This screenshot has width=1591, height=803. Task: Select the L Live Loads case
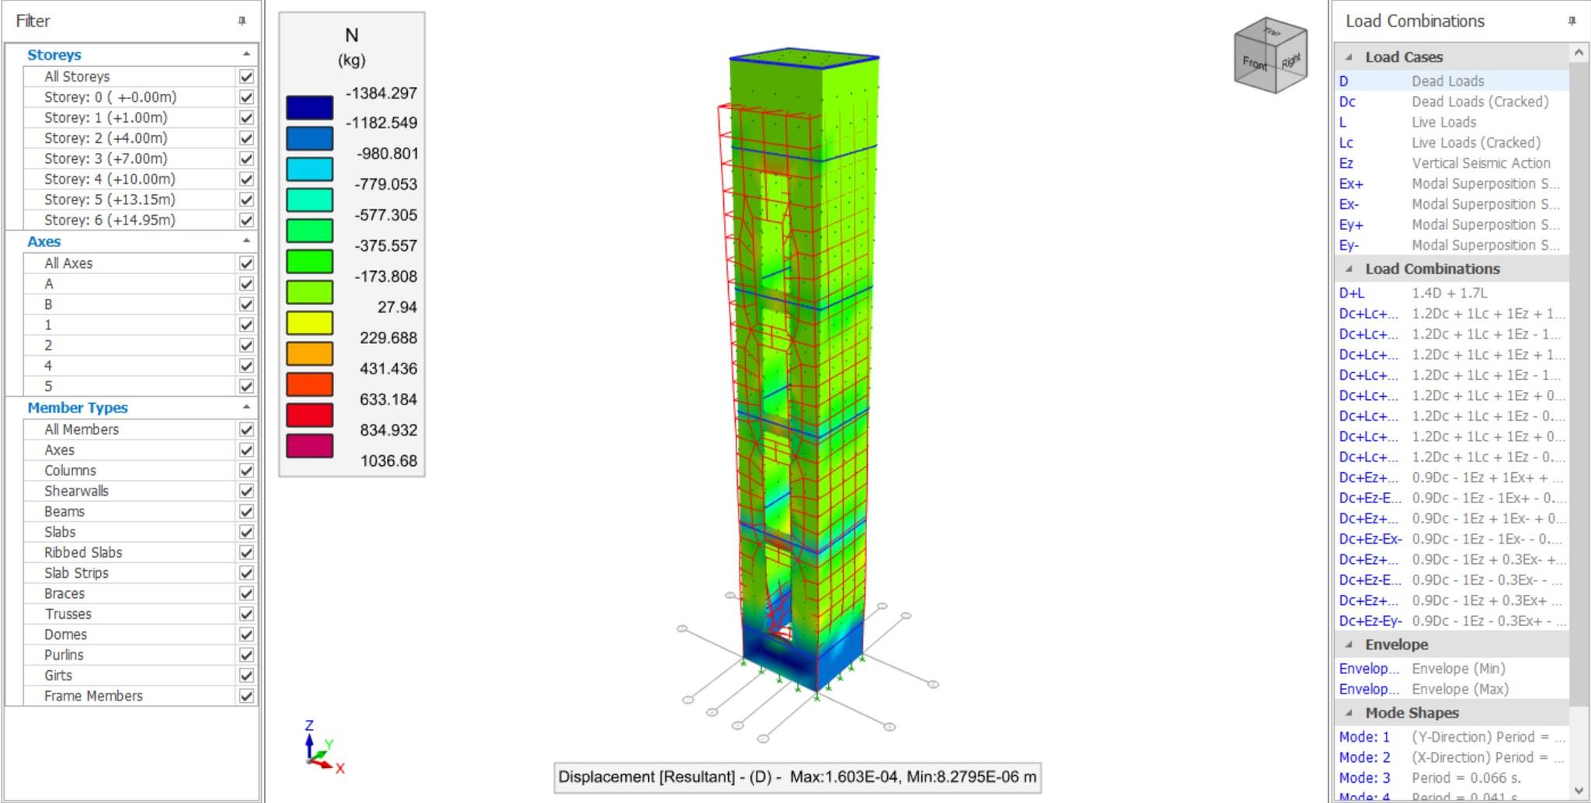1452,122
